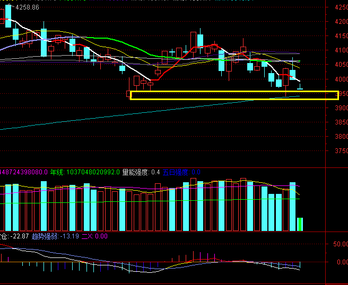Click the 4150 price axis label

click(x=341, y=36)
